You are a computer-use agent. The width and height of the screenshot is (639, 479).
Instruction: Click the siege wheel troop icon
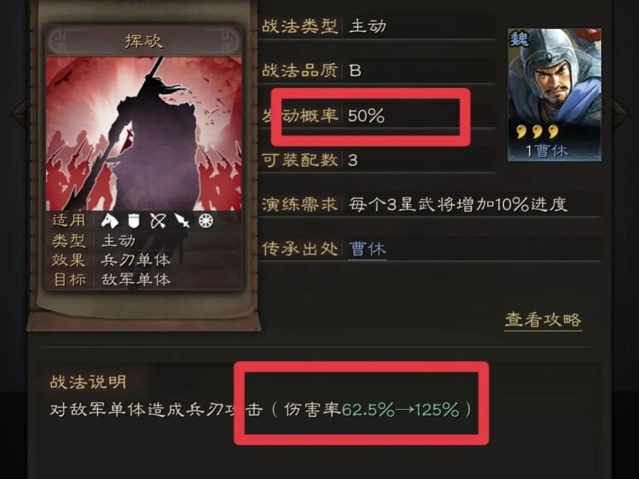[x=206, y=221]
